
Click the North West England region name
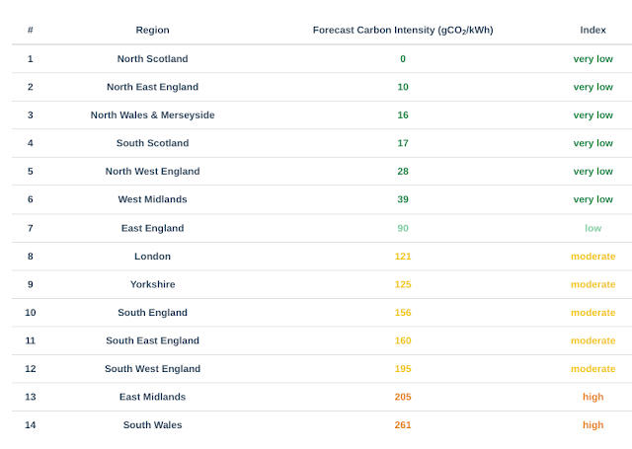click(x=152, y=172)
